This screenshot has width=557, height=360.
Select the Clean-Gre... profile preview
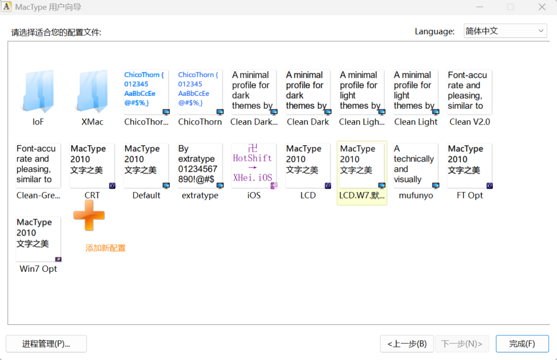(39, 166)
